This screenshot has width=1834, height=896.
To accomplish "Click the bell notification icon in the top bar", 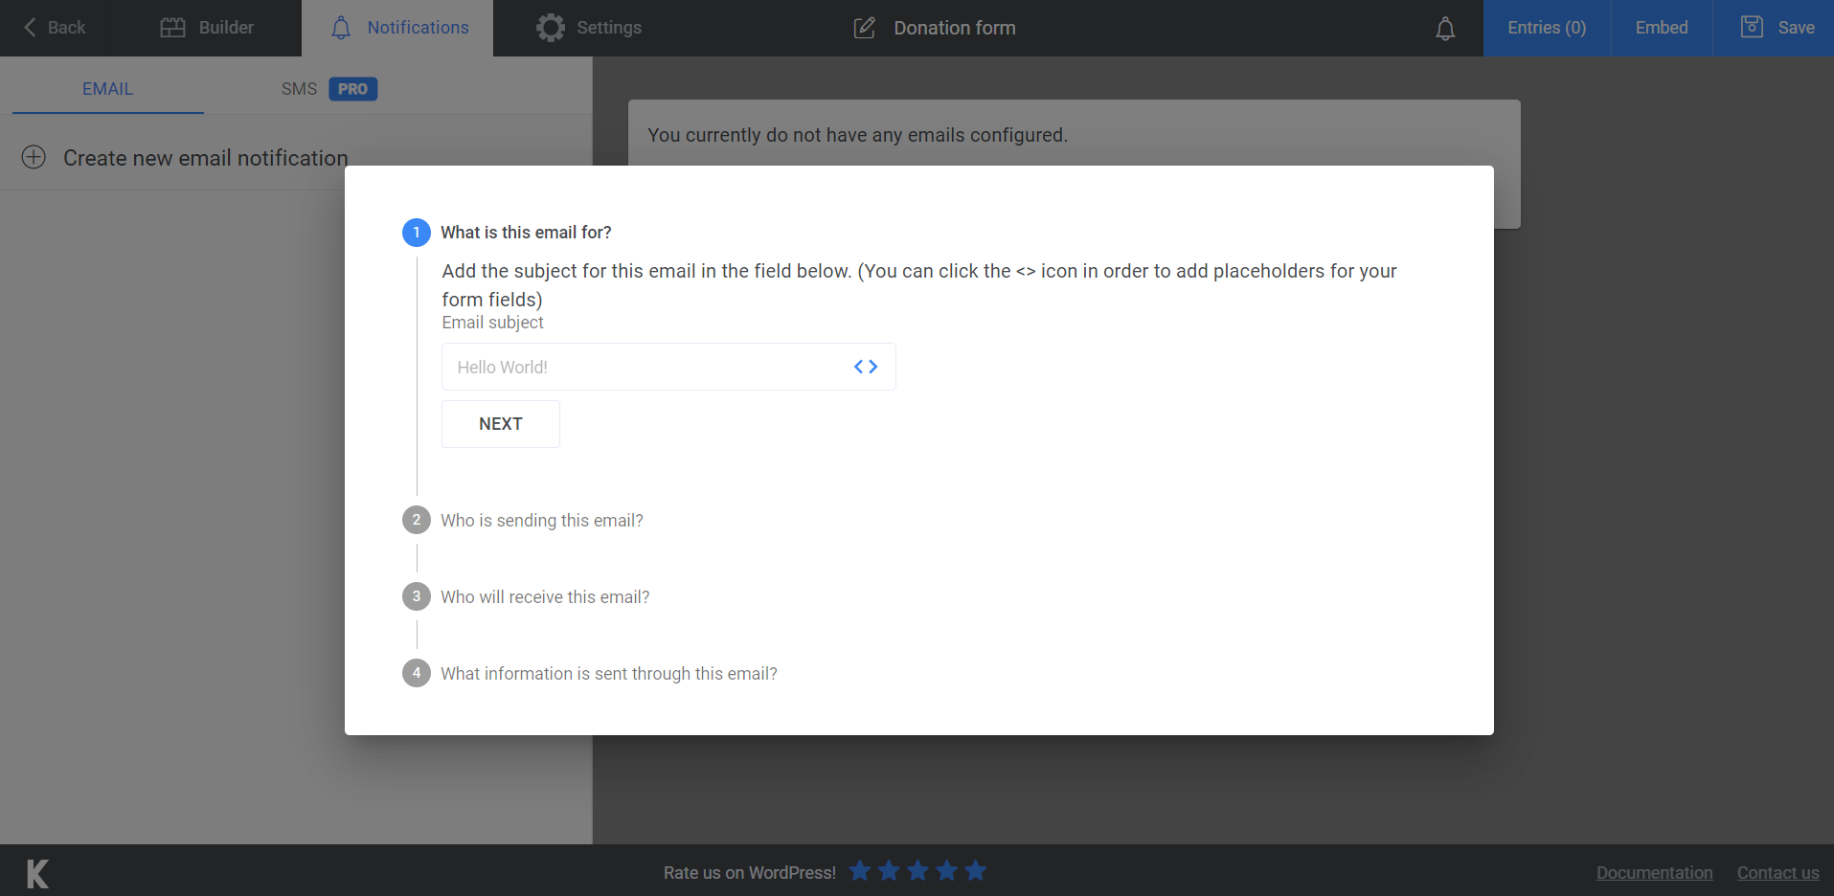I will [1444, 28].
